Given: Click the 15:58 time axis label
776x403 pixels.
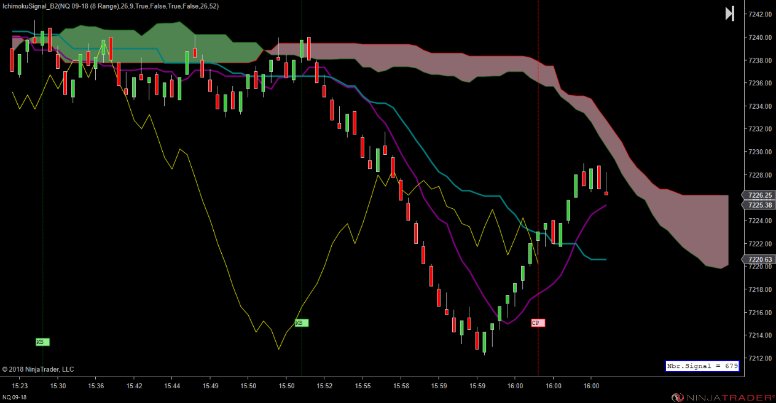Looking at the screenshot, I should click(401, 386).
